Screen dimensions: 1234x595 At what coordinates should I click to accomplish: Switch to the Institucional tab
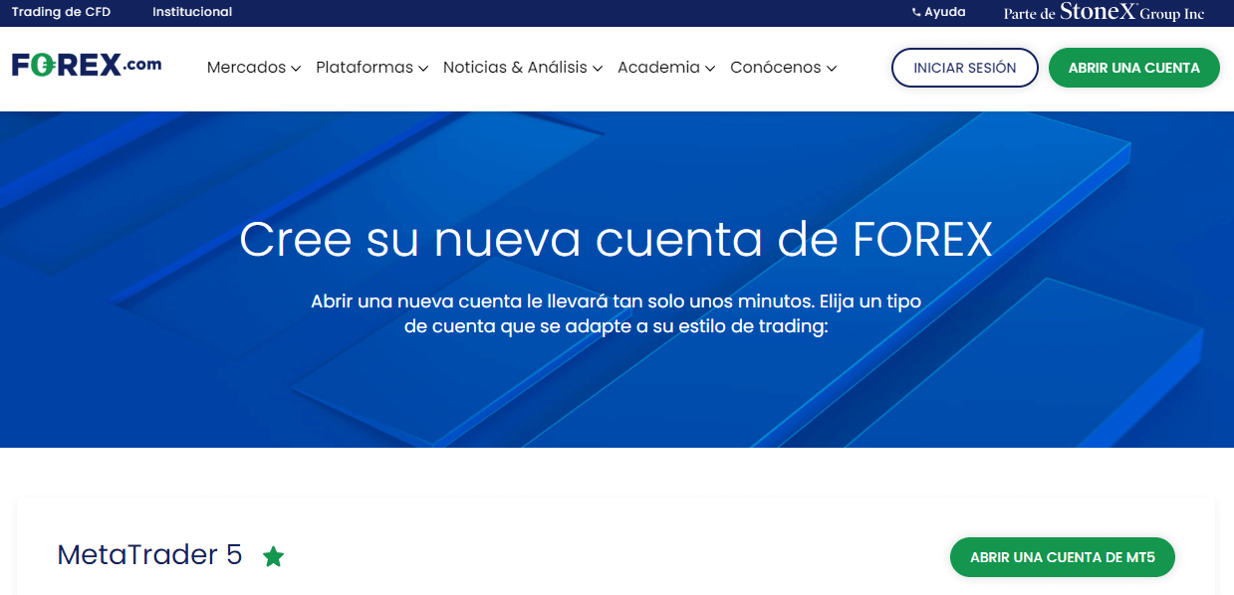click(x=192, y=12)
